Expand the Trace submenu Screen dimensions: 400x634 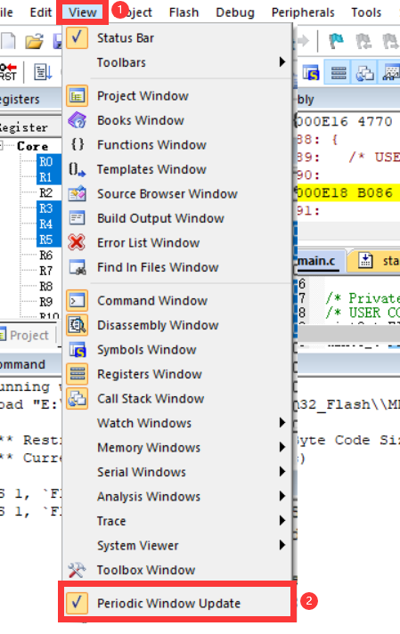point(177,521)
